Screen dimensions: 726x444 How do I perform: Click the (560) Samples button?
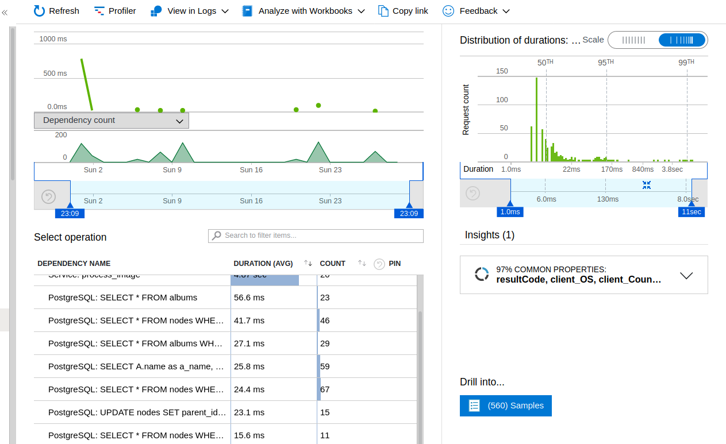[x=505, y=405]
